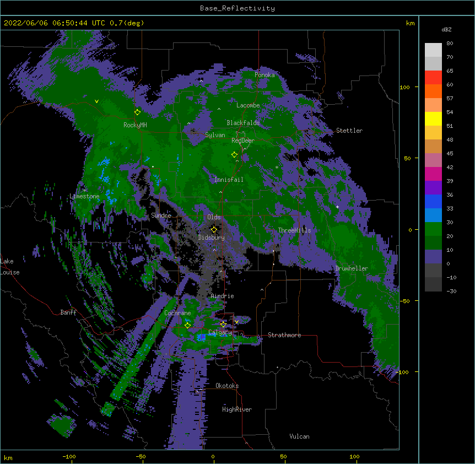Select the RedDeer city label
Image resolution: width=475 pixels, height=464 pixels.
click(242, 141)
